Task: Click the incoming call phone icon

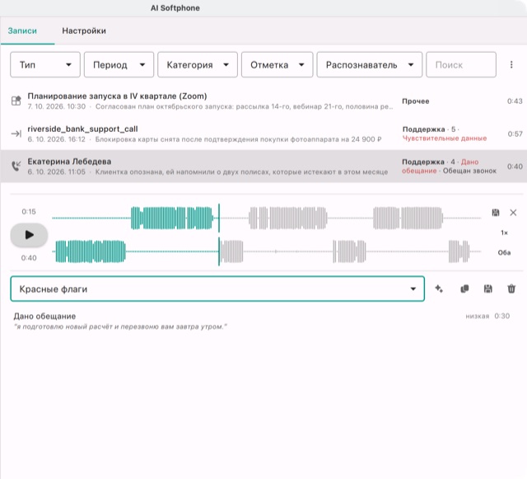Action: 16,166
